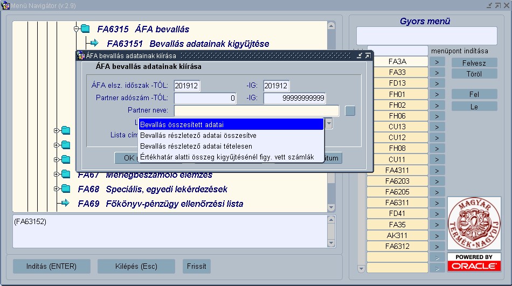Click the Partner neve input field

point(257,110)
